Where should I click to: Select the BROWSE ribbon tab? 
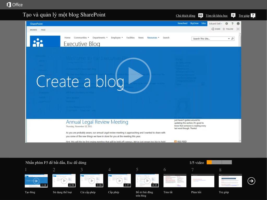pos(33,30)
